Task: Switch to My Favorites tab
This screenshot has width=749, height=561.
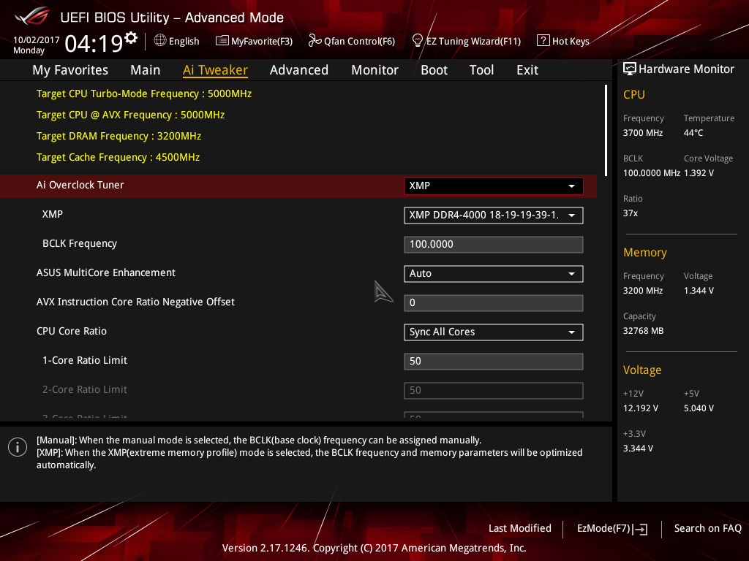Action: (x=70, y=70)
